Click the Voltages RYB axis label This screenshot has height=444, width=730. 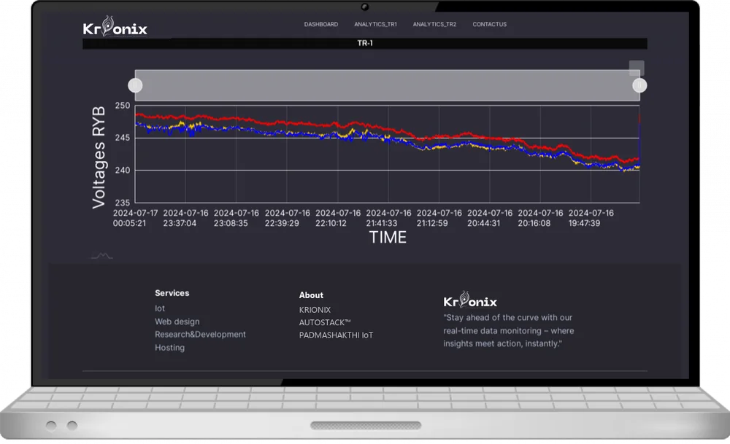99,157
